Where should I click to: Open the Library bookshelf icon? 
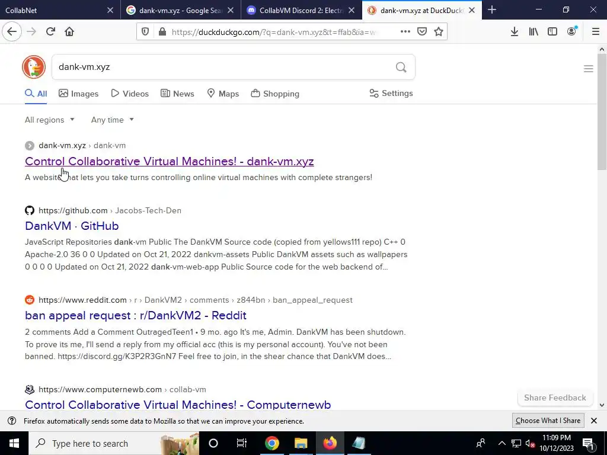pos(533,32)
